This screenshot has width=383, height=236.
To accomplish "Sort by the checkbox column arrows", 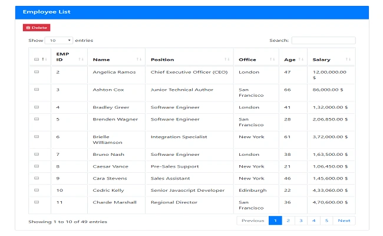I will click(44, 59).
